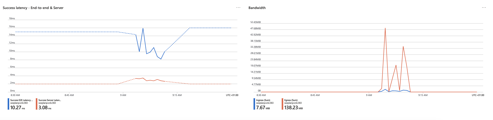
Task: Click the orange swatch beside Success Server Latency
Action: 36,104
